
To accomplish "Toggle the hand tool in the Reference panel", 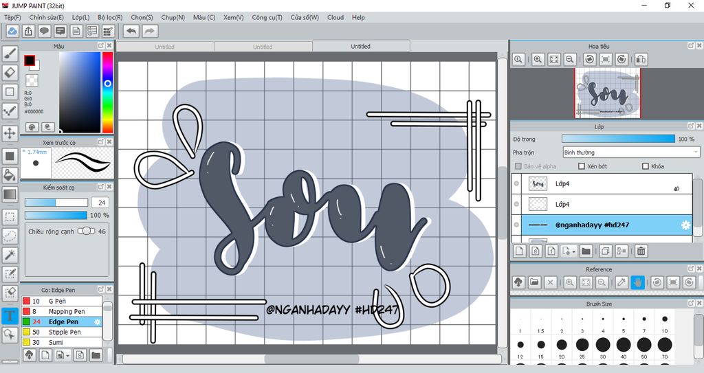I will (x=637, y=282).
